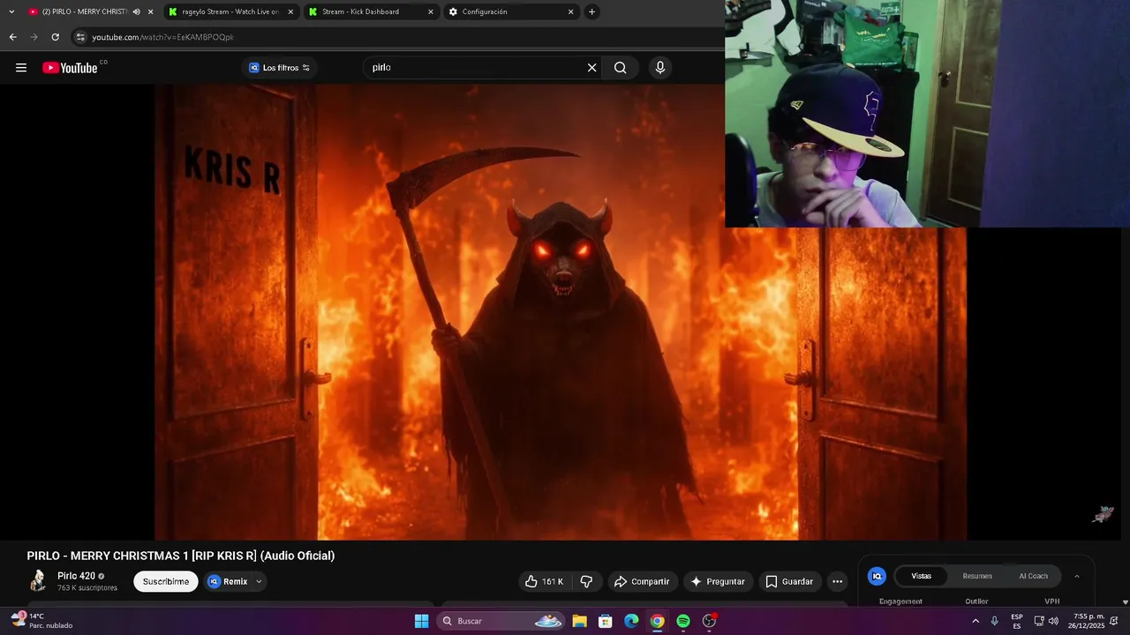1130x635 pixels.
Task: Open the Pirlo 420 channel name link
Action: [76, 576]
